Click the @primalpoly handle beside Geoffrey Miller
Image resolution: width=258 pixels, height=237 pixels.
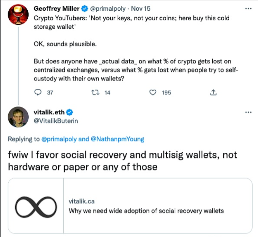108,9
